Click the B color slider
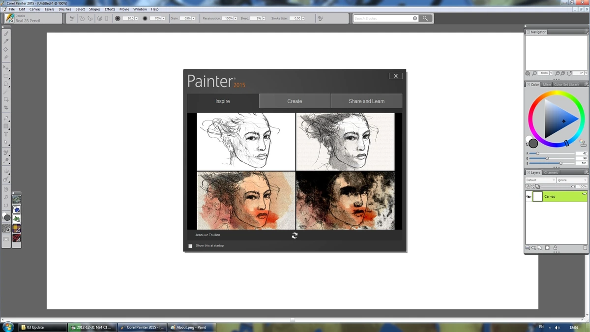Screen dimensions: 590x332 coord(552,163)
